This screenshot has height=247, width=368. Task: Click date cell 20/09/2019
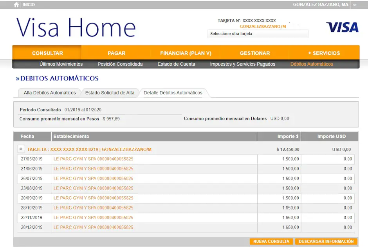[x=32, y=198]
